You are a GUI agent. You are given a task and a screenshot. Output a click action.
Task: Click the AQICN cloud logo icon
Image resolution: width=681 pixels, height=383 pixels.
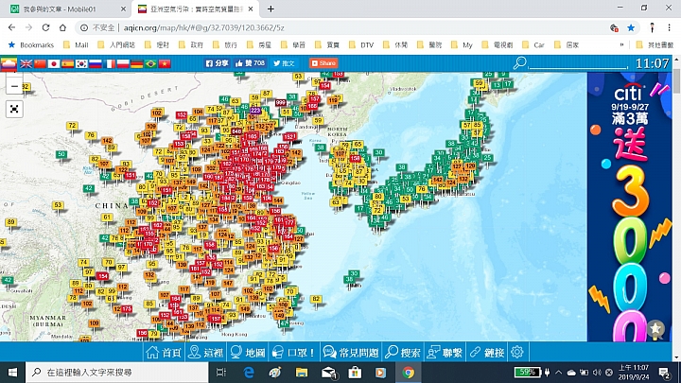point(9,63)
